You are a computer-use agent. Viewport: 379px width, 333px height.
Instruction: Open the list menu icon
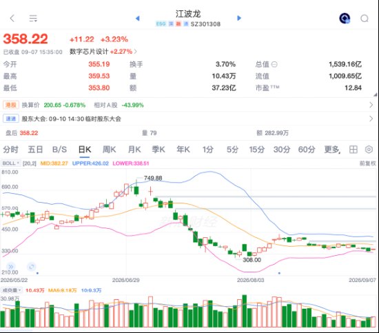click(33, 18)
